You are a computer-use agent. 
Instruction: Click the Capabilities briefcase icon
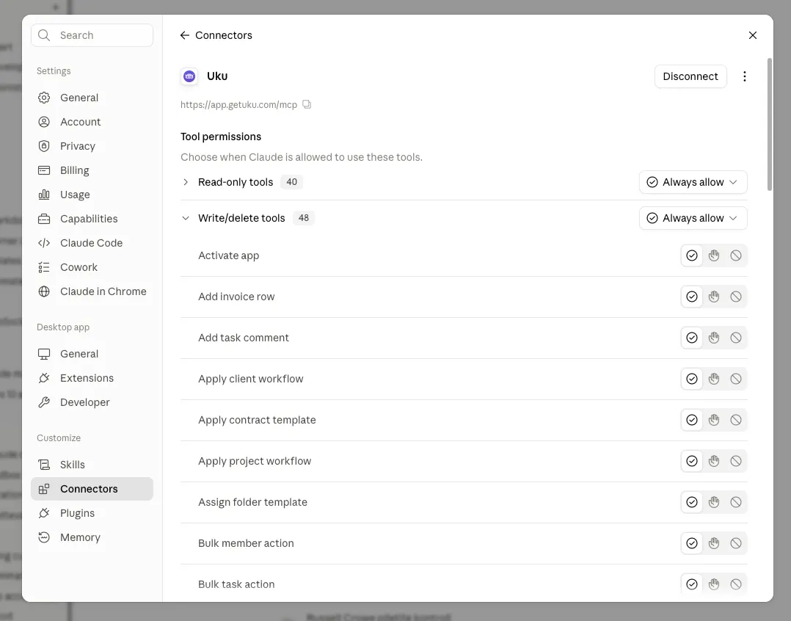point(44,219)
